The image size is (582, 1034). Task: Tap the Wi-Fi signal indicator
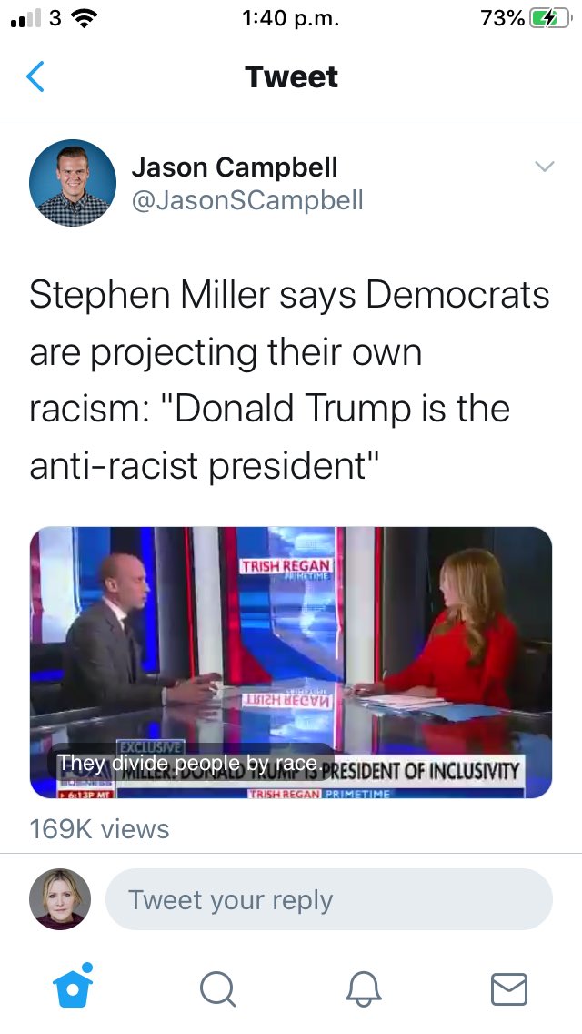point(83,19)
